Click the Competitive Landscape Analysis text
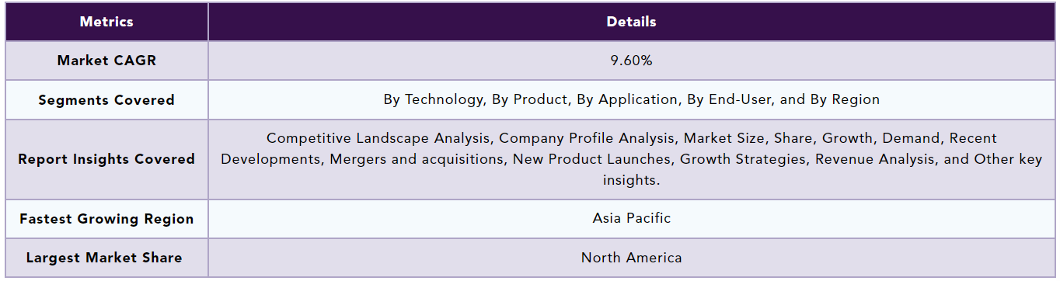This screenshot has height=281, width=1060. click(x=378, y=138)
